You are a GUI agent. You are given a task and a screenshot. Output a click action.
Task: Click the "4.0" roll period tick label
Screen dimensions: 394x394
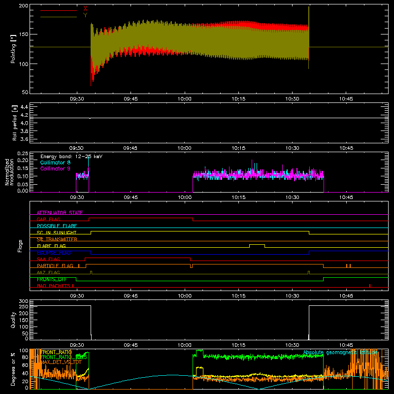coord(24,123)
